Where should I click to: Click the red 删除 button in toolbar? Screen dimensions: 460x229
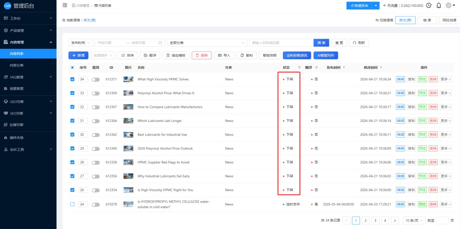coord(201,55)
